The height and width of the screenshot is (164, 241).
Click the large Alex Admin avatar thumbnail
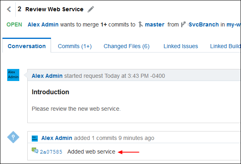point(13,75)
